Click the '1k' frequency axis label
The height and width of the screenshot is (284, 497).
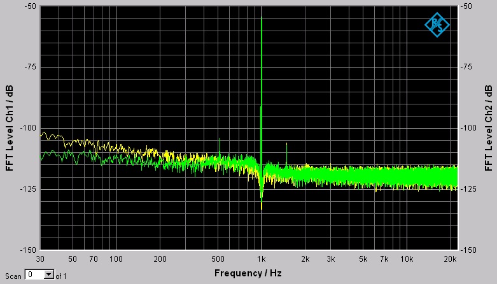click(262, 259)
